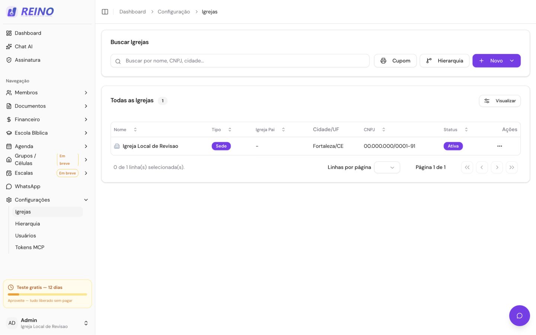The width and height of the screenshot is (536, 335).
Task: Click the Cidade/UF column header
Action: point(326,130)
